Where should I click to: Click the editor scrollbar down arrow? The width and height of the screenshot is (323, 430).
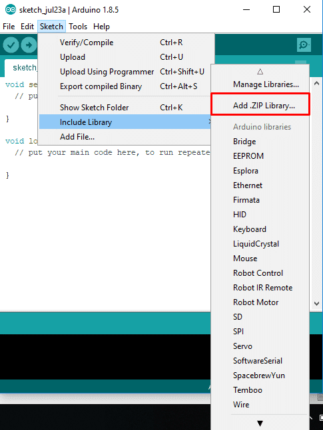[x=316, y=304]
